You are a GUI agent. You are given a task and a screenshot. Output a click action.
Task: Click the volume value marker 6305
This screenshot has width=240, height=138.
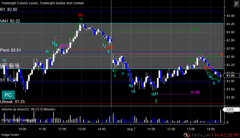pyautogui.click(x=231, y=110)
